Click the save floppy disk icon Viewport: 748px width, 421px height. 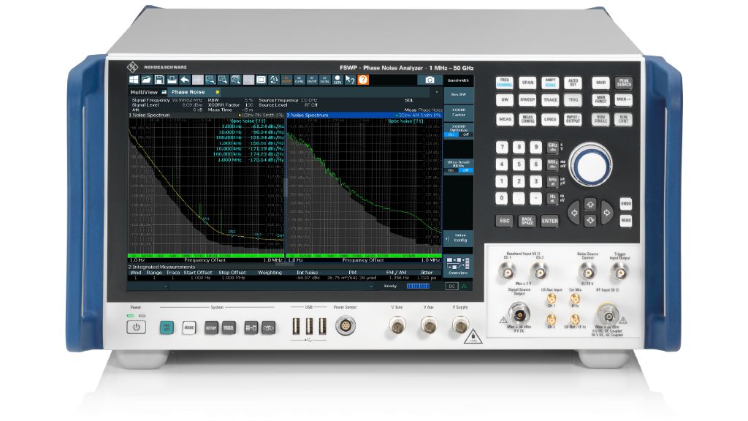[x=159, y=79]
